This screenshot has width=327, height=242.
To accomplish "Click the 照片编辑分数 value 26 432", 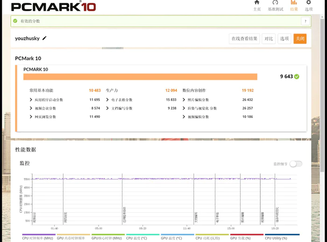I will (248, 100).
